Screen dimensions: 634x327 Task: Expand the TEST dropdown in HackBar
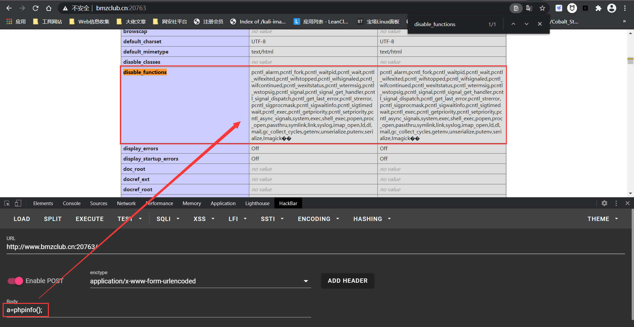(x=130, y=219)
